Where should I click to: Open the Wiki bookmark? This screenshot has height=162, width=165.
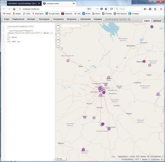[x=77, y=14]
